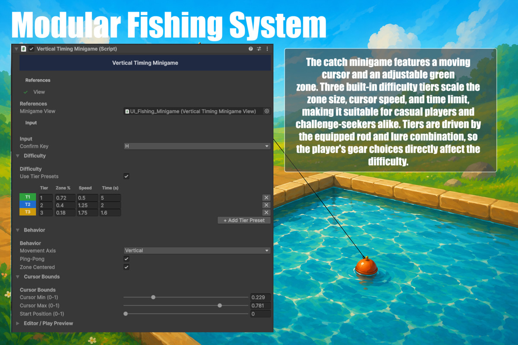Remove the T2 tier preset row

pyautogui.click(x=266, y=205)
